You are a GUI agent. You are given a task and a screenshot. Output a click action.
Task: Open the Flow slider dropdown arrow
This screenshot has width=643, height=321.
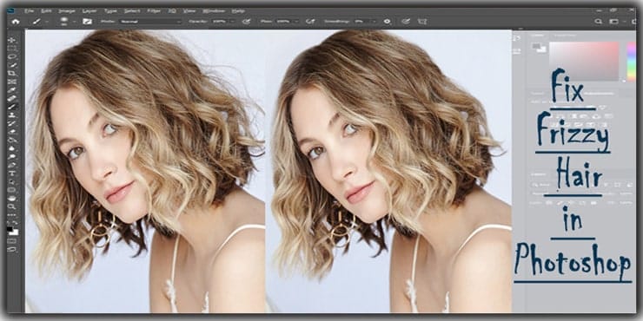[296, 22]
